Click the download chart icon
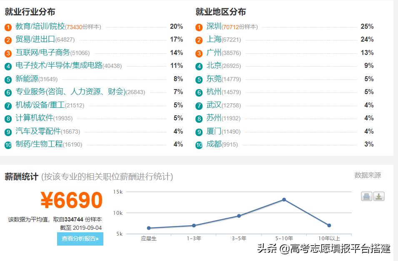 tap(379, 196)
